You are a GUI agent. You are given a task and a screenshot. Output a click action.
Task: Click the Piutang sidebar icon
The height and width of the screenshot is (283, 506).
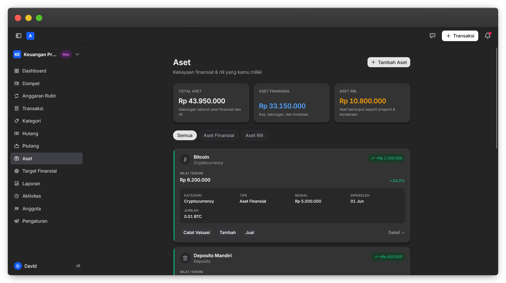point(17,146)
